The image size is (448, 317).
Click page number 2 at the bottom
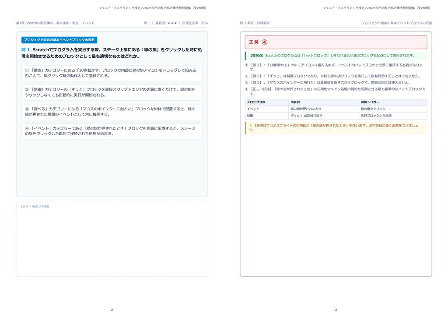(112, 310)
